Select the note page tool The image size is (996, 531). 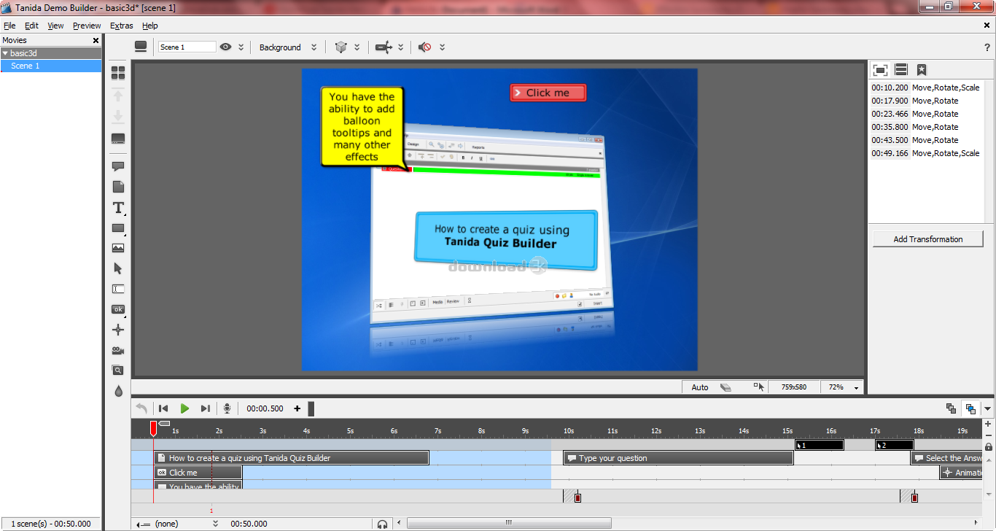(x=118, y=187)
